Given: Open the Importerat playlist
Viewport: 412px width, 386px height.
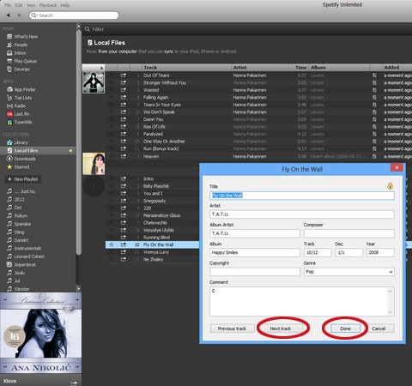Looking at the screenshot, I should coord(21,265).
